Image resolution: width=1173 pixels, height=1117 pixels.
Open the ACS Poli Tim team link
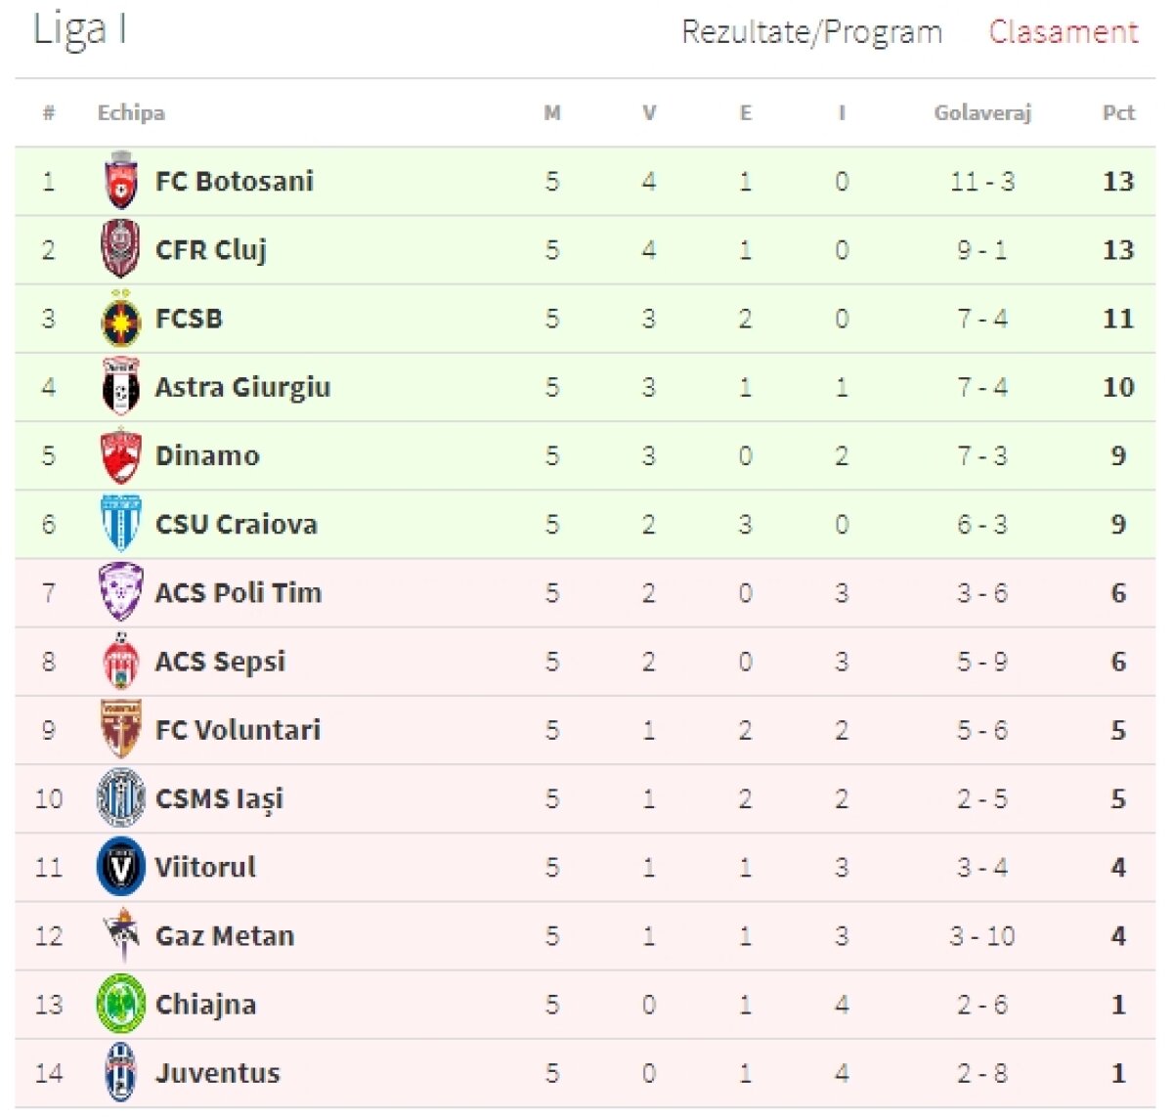[x=239, y=593]
